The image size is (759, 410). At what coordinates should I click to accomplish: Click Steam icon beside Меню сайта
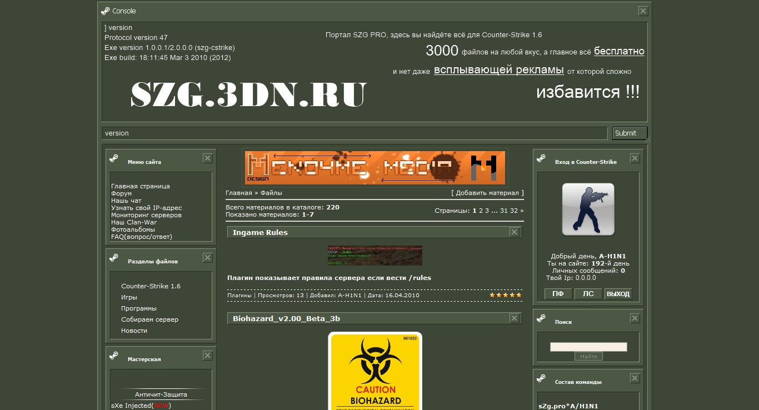114,158
